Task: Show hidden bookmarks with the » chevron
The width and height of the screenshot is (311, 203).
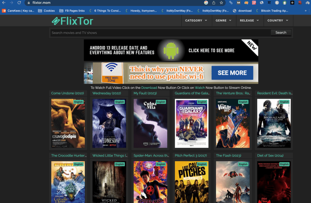Action: pos(306,11)
